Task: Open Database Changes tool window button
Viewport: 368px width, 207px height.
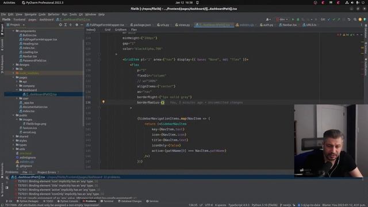Action: click(130, 201)
